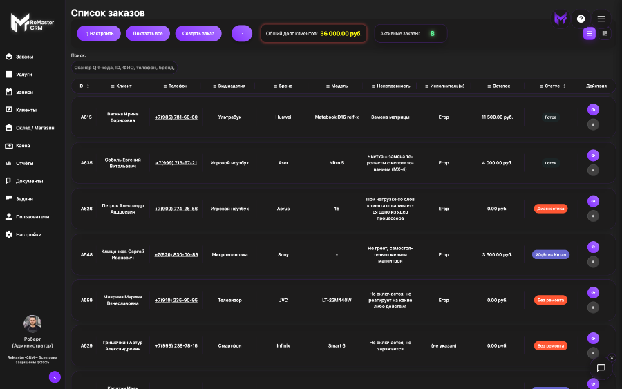
Task: Click the Создать заказ button
Action: 198,33
